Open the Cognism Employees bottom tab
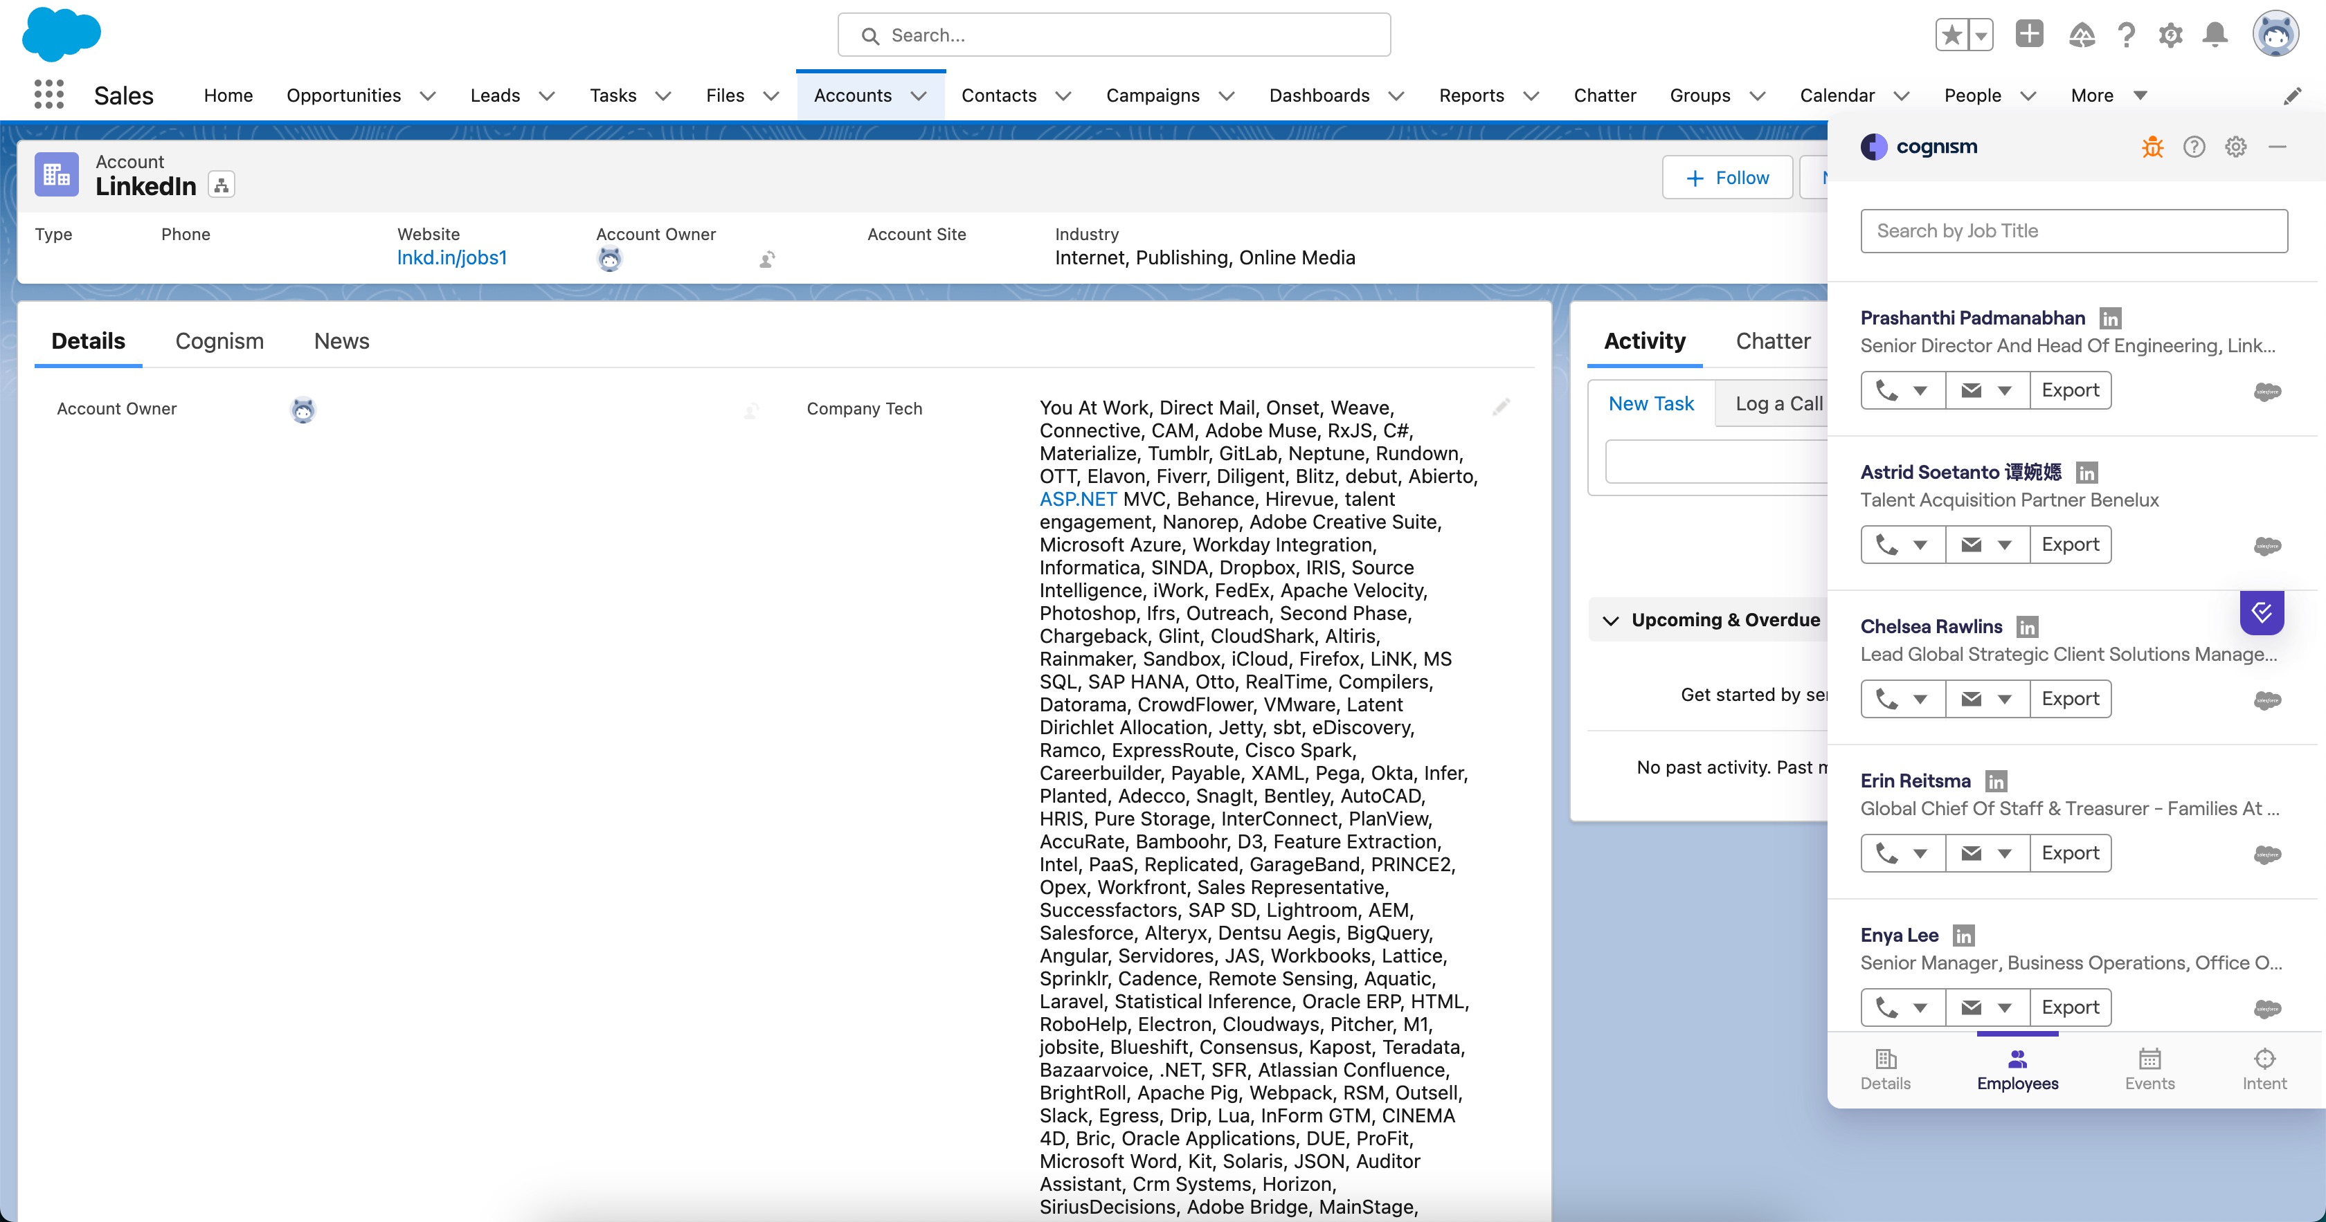The image size is (2326, 1222). click(x=2017, y=1070)
